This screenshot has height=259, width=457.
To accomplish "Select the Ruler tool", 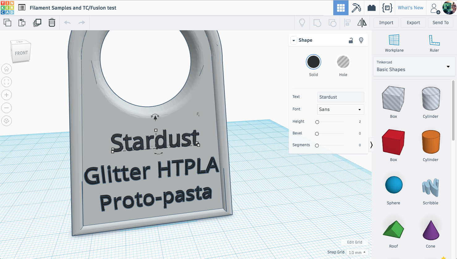I will pyautogui.click(x=434, y=43).
